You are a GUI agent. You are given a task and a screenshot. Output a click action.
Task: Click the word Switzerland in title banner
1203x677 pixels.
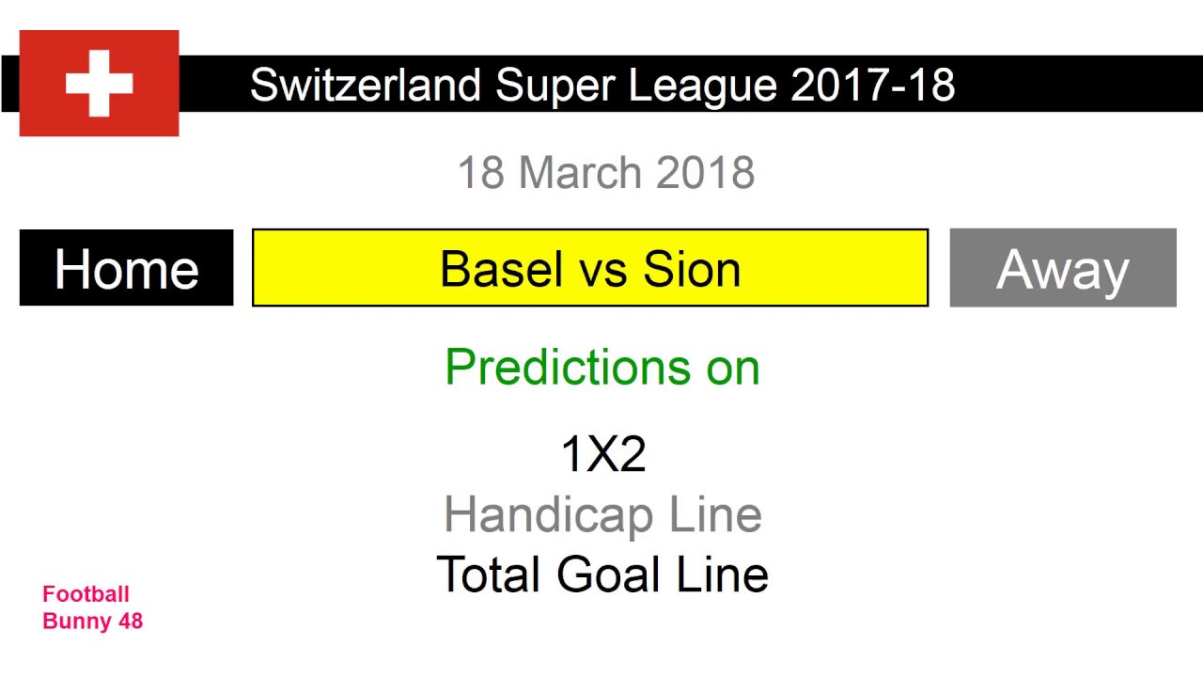point(366,85)
